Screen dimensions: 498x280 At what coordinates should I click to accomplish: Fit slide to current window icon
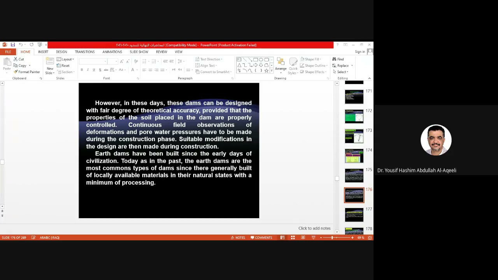tap(370, 238)
